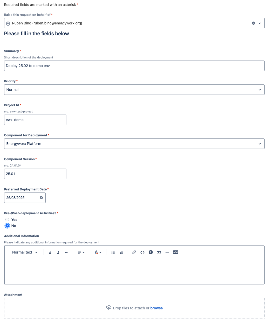
Task: Open the Priority dropdown
Action: pyautogui.click(x=134, y=90)
